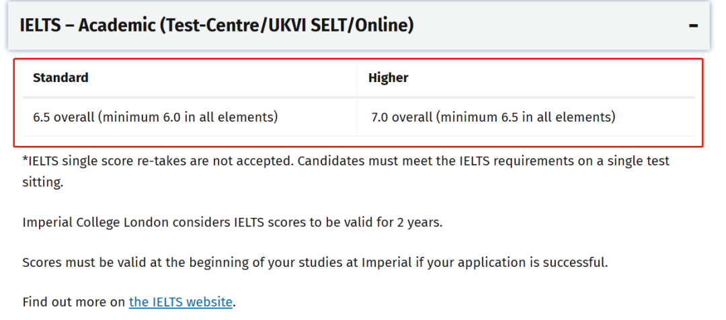Viewport: 726px width, 320px height.
Task: Open the IELTS website link
Action: point(181,302)
